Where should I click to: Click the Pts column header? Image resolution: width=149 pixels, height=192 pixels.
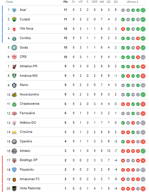click(66, 2)
